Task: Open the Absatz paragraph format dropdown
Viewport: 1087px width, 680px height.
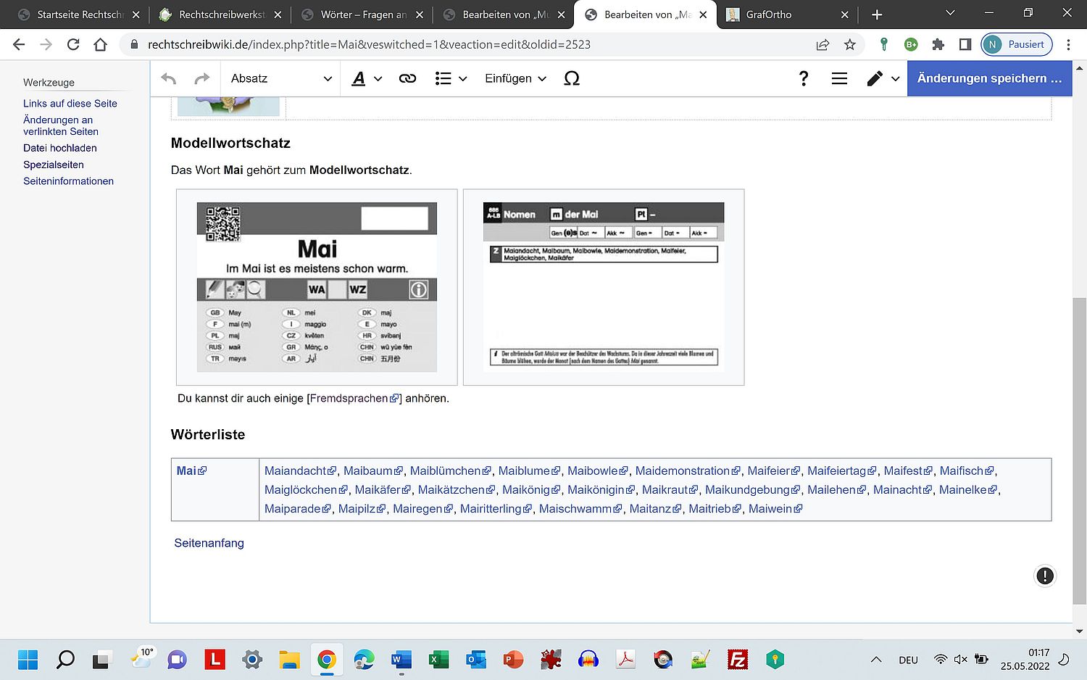Action: [280, 78]
